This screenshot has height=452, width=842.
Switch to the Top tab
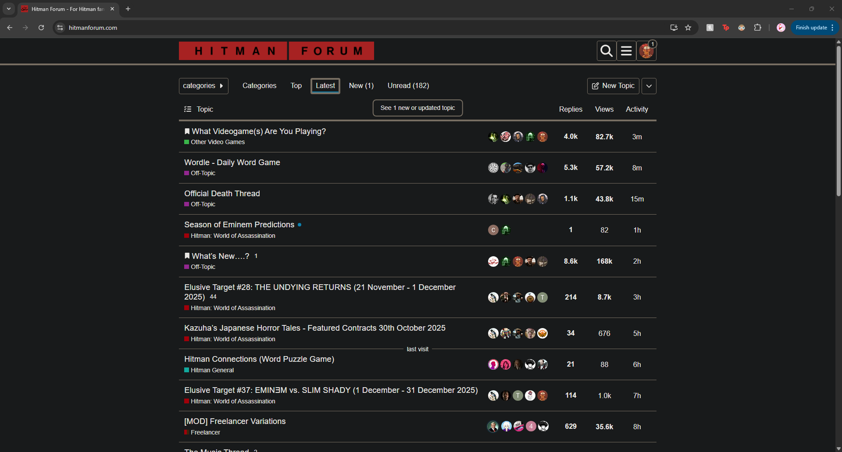[296, 86]
